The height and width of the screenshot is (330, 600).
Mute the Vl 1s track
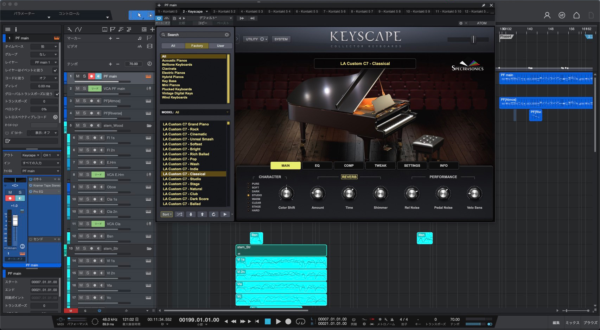pos(81,261)
